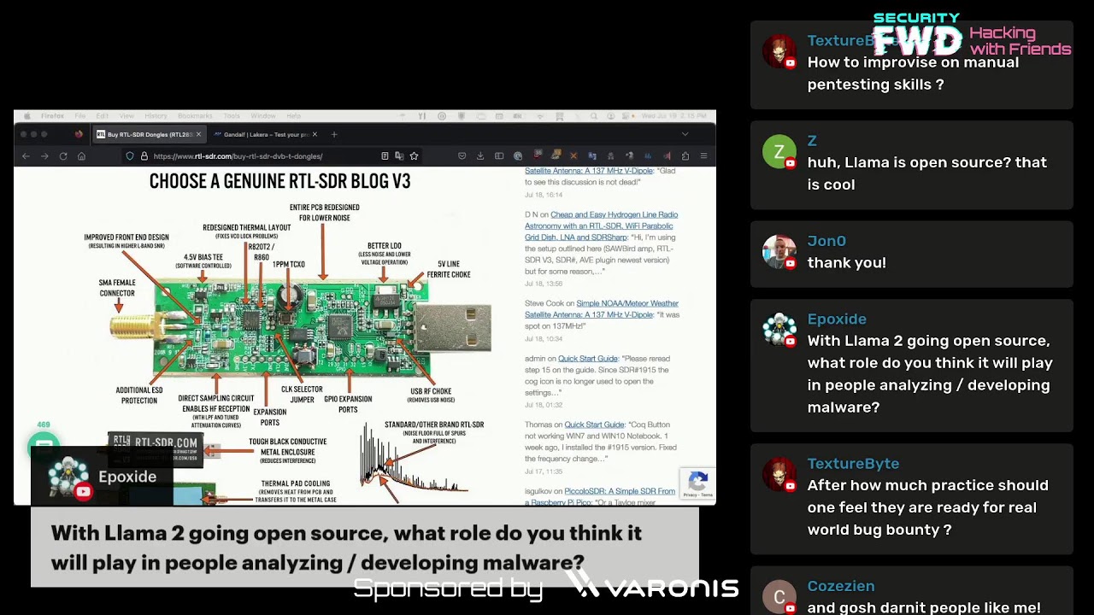Select Z's "huh, Llama is open source?" message
This screenshot has width=1094, height=615.
(x=927, y=173)
